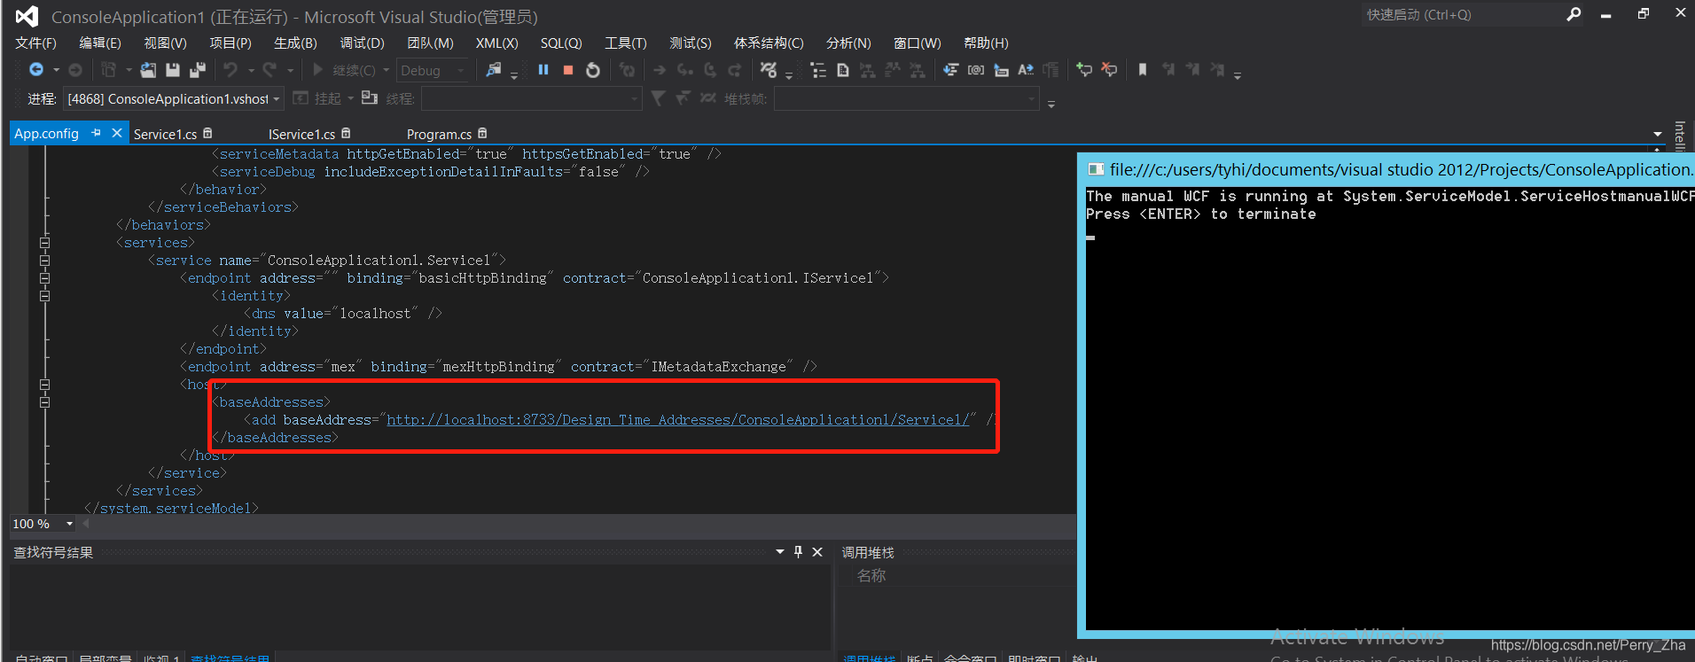1695x662 pixels.
Task: Open the 分析(N) menu
Action: coord(848,43)
